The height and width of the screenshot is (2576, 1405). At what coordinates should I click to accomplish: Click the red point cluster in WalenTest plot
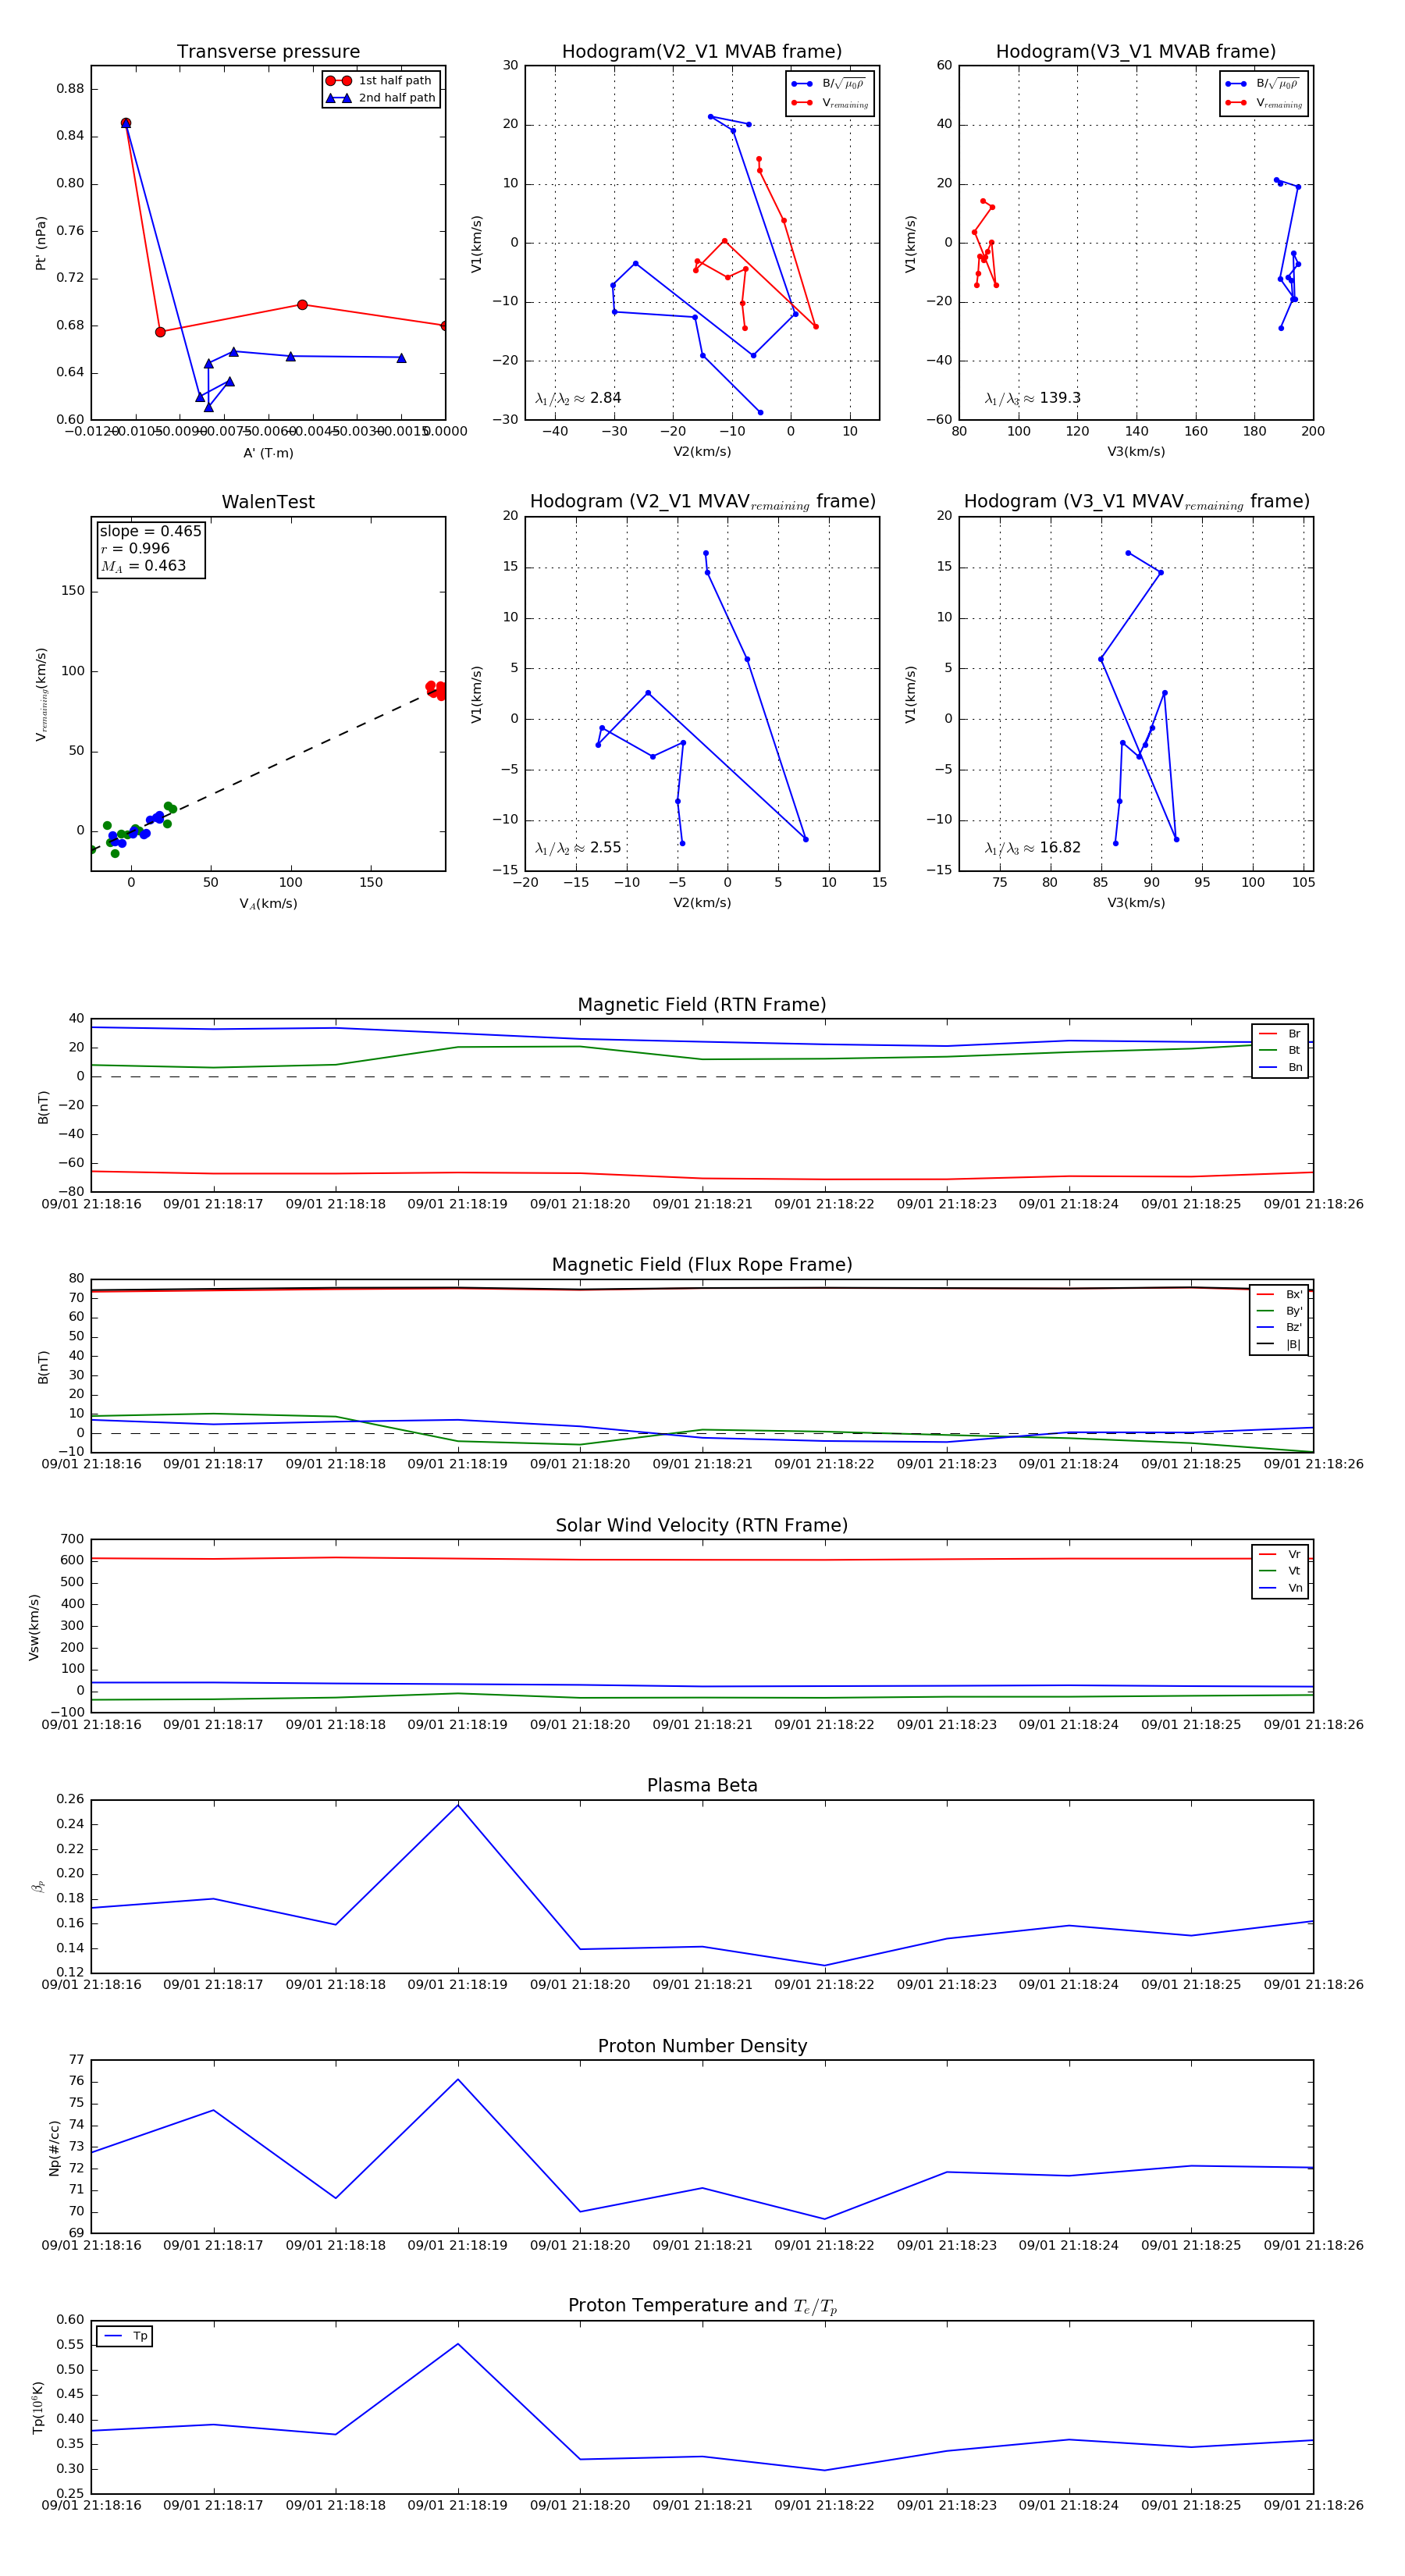437,690
